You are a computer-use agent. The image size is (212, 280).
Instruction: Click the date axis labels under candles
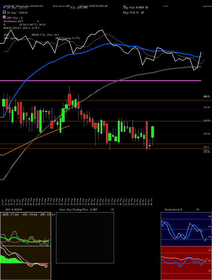77,202
